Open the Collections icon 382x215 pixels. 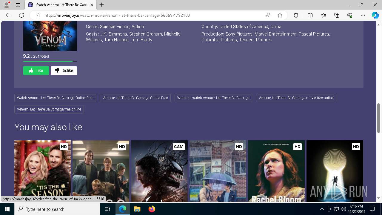(x=337, y=15)
